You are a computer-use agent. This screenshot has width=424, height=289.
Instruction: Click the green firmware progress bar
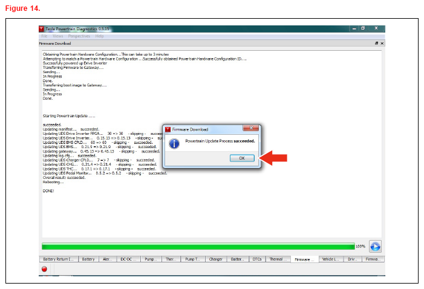(x=198, y=246)
